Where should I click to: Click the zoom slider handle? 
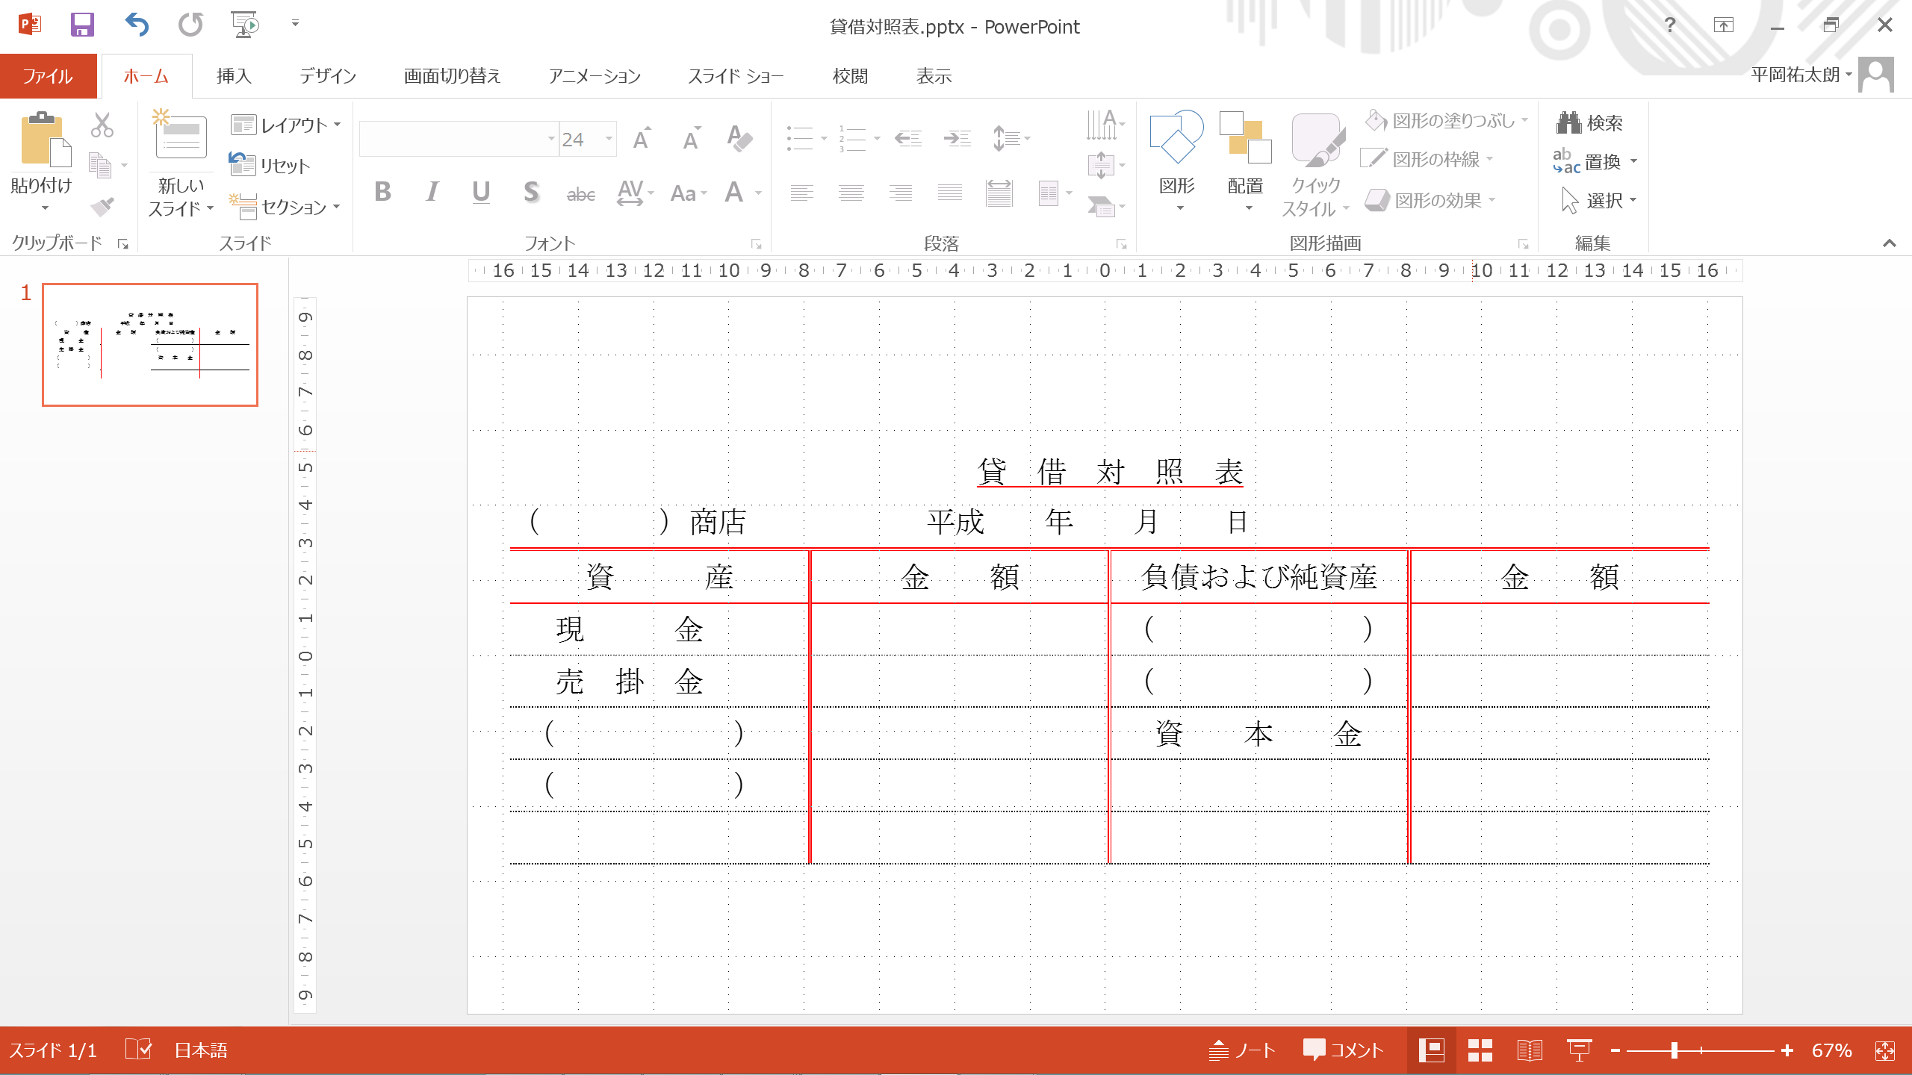click(x=1674, y=1050)
